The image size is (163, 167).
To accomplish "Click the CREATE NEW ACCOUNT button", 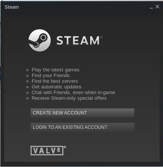I will coord(82,113).
